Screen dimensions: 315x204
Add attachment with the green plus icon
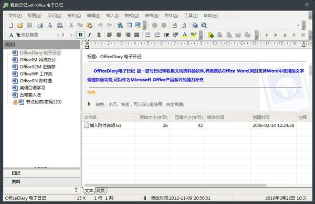[211, 35]
